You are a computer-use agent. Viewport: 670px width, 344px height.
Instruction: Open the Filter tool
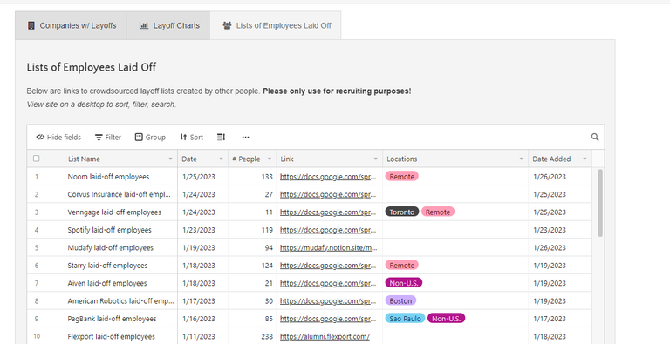pyautogui.click(x=108, y=137)
